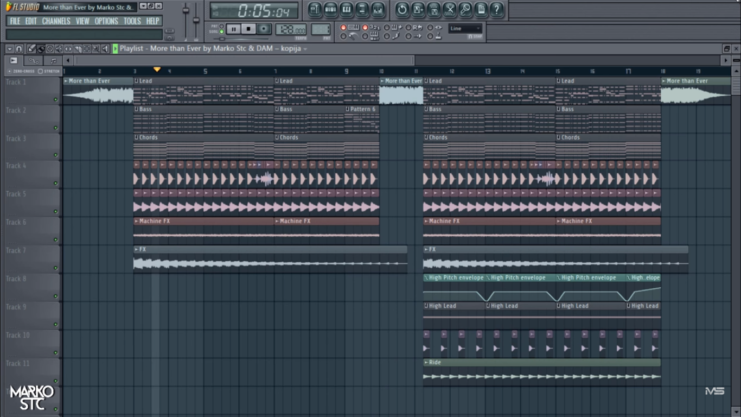Click the tempo display showing 128
This screenshot has height=417, width=741.
tap(291, 29)
